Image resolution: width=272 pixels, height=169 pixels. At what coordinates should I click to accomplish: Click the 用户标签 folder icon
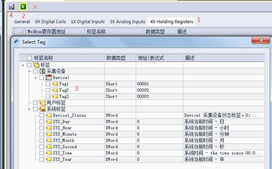point(42,103)
